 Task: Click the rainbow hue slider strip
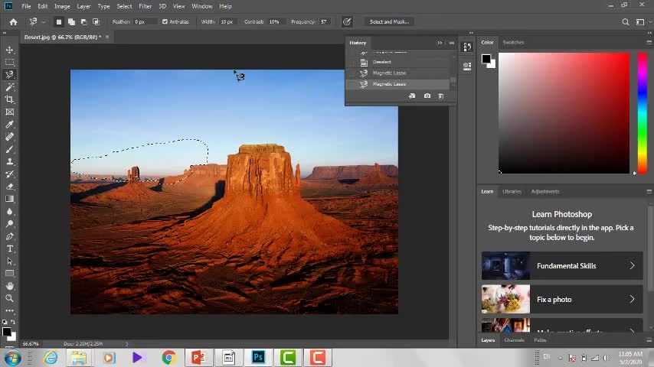[642, 113]
